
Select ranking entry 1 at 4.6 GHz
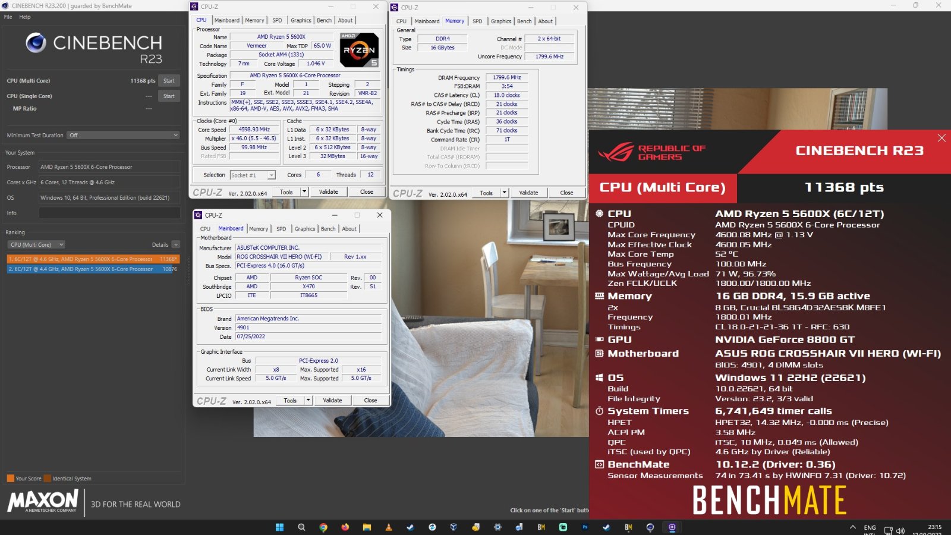(x=93, y=259)
